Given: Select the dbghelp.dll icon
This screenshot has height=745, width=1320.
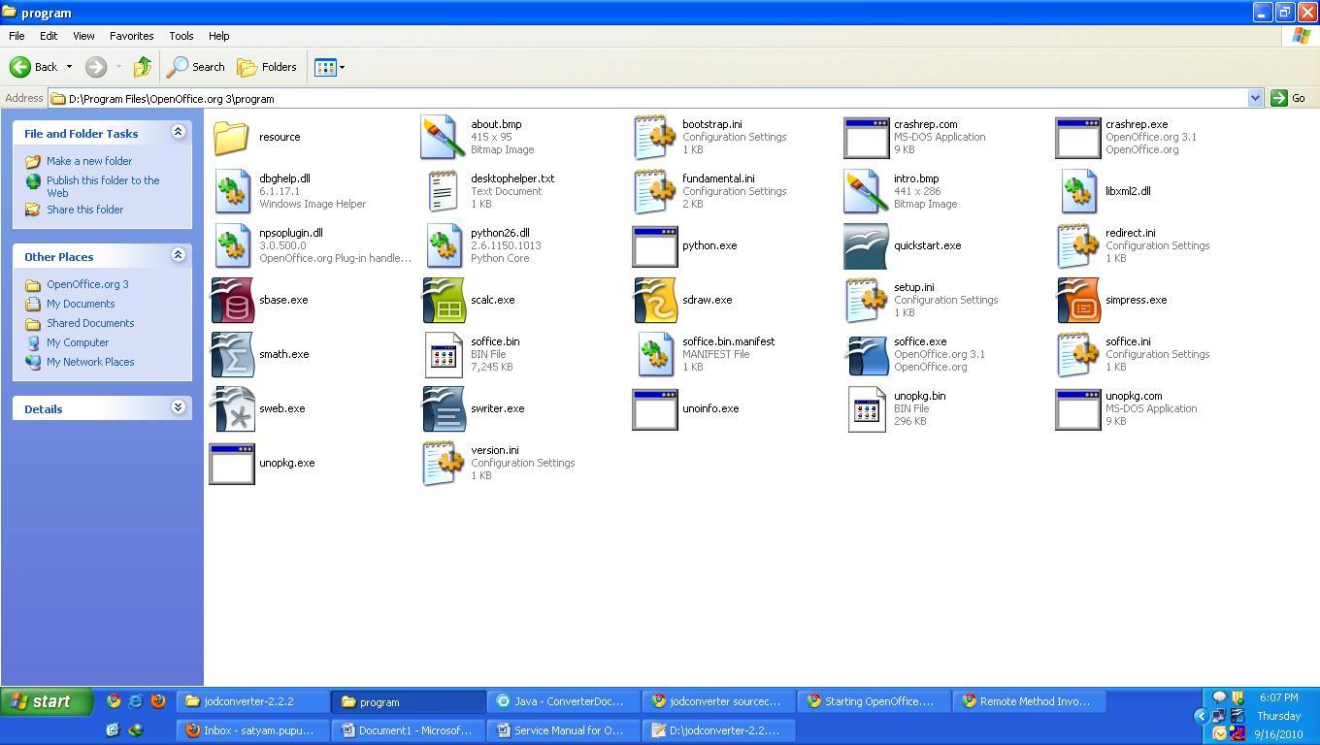Looking at the screenshot, I should [x=232, y=192].
